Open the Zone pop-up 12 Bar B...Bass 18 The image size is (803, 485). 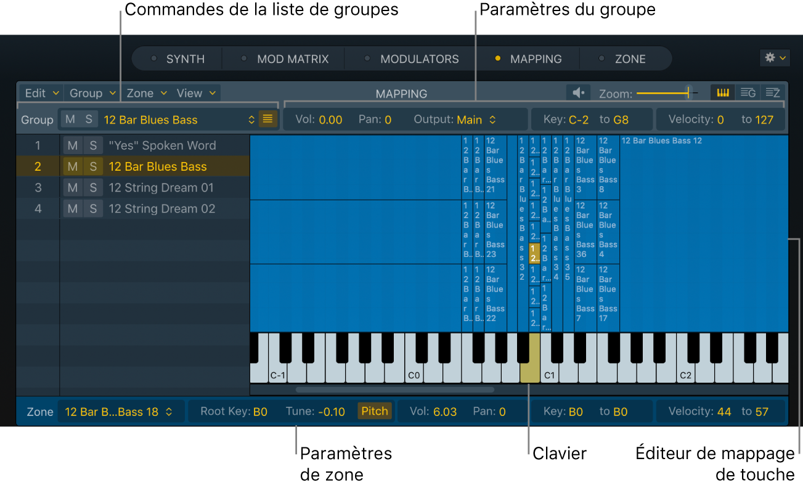coord(121,412)
